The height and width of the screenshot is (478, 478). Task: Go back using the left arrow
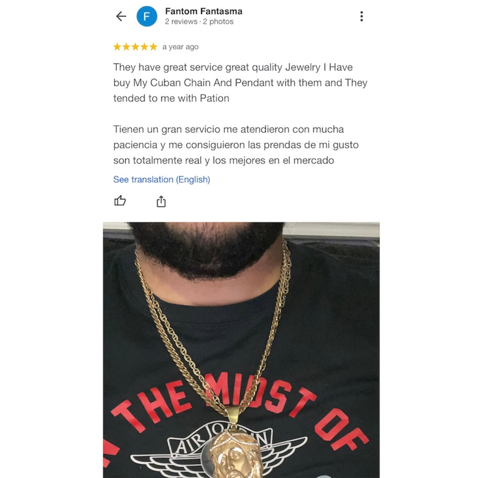121,16
